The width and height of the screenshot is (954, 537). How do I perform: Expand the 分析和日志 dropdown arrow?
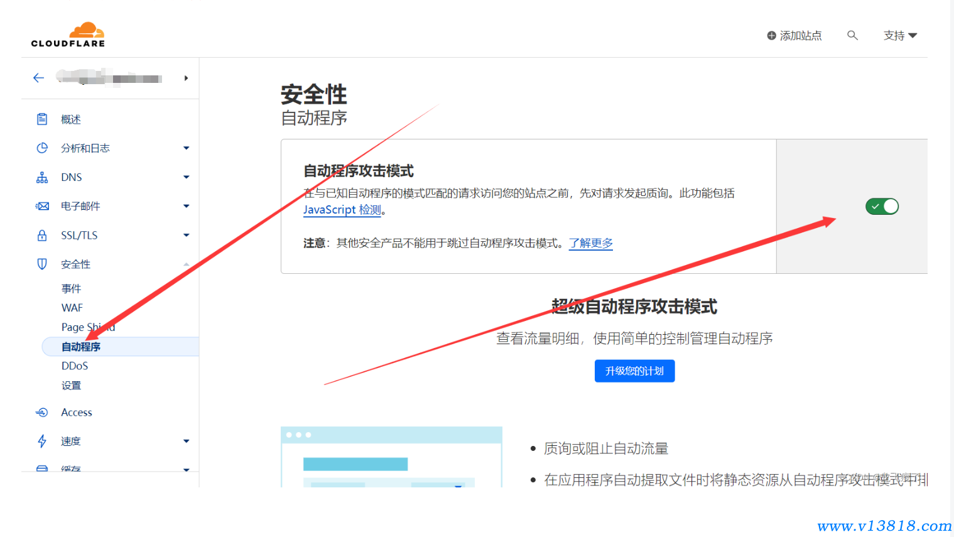coord(186,148)
